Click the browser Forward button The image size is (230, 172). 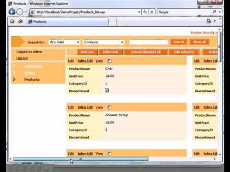pos(20,12)
